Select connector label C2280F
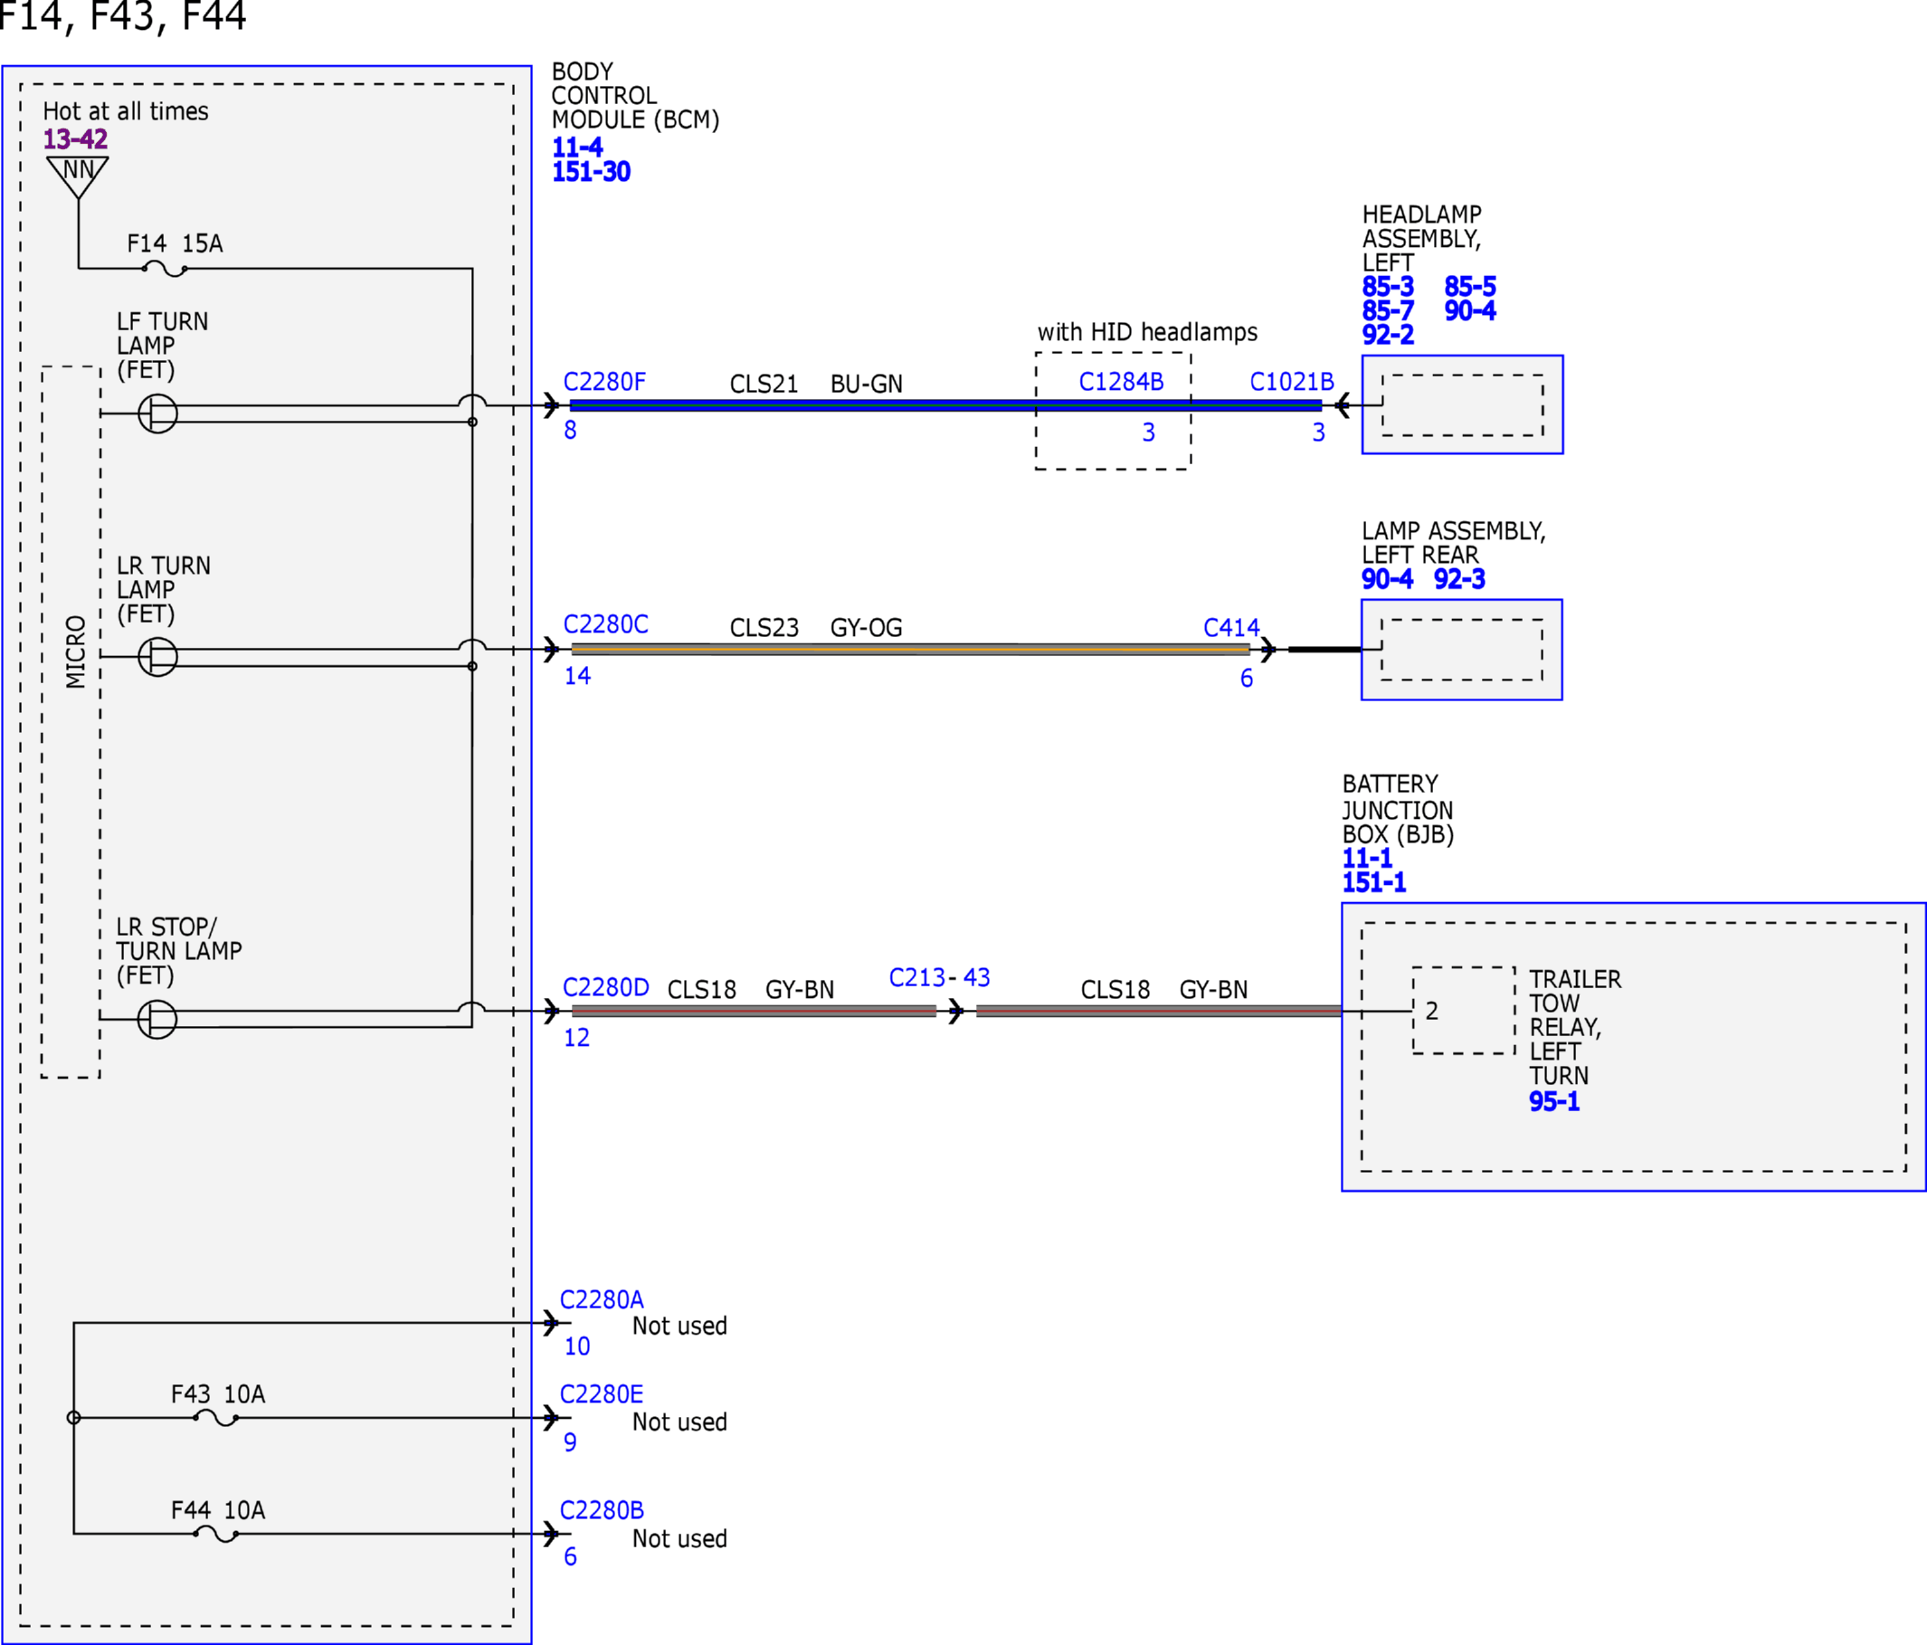Screen dimensions: 1927x1645 click(x=604, y=382)
